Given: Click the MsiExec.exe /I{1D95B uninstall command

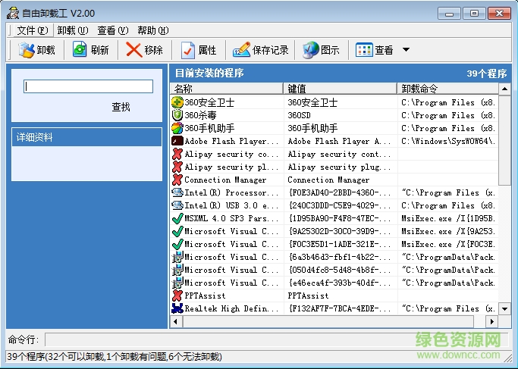Looking at the screenshot, I should tap(448, 218).
